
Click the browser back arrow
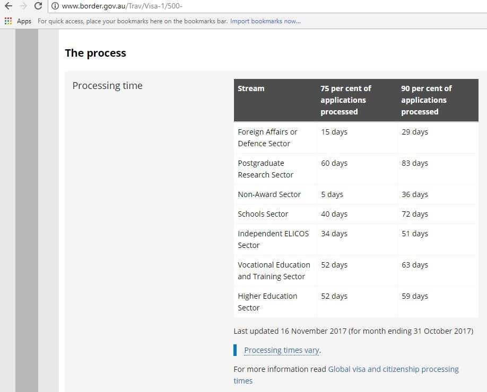point(8,6)
